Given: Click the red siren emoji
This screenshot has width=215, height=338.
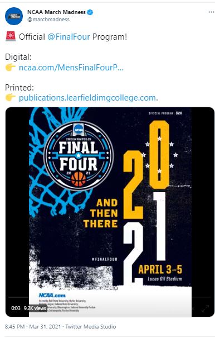Looking at the screenshot, I should [x=11, y=36].
